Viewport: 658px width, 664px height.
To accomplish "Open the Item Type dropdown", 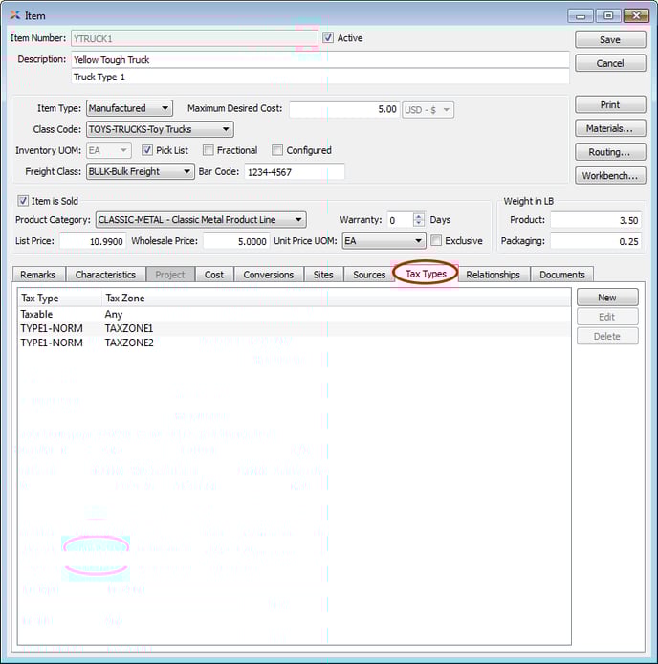I will [x=129, y=109].
